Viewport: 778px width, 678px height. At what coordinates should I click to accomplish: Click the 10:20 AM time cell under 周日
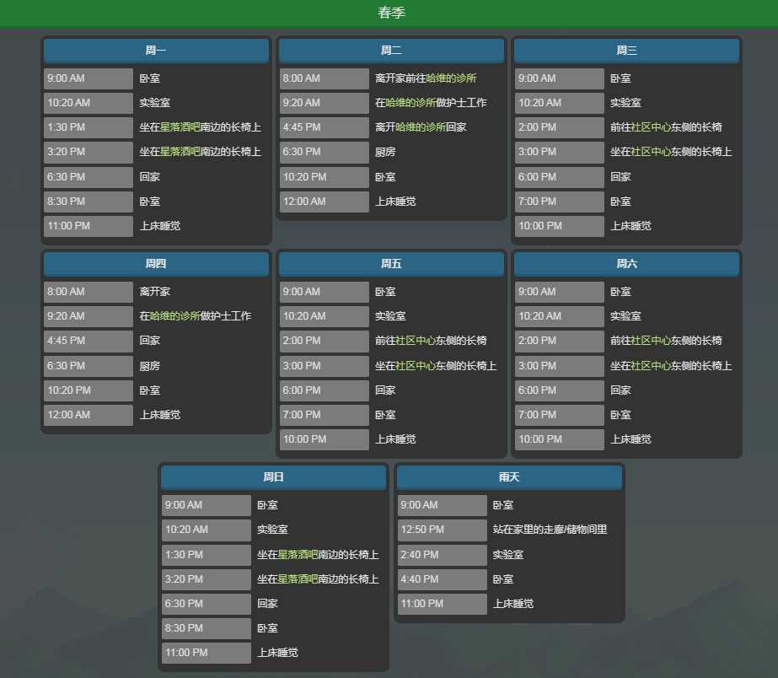point(206,530)
